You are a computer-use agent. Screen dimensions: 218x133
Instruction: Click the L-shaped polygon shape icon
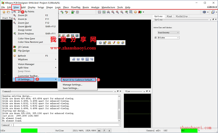coord(74,59)
